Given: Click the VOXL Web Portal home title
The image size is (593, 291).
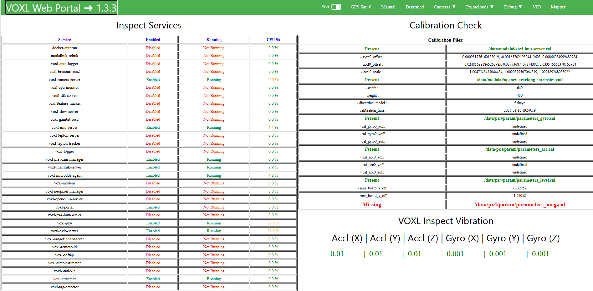Looking at the screenshot, I should [61, 8].
